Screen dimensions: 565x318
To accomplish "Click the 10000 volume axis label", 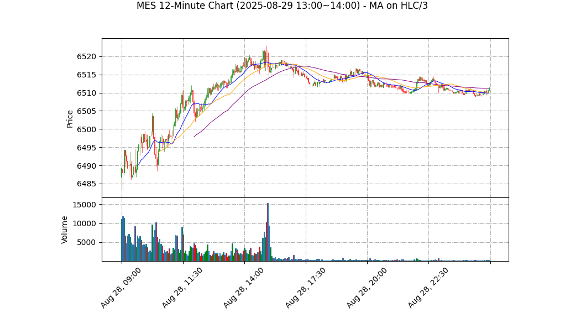I will 83,224.
